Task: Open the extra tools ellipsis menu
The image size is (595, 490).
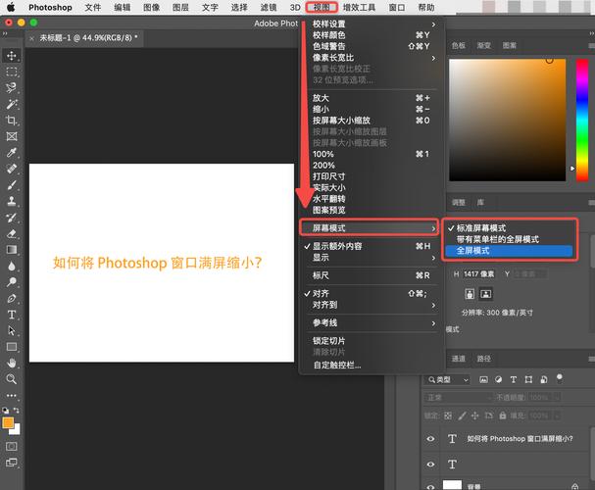Action: tap(12, 395)
